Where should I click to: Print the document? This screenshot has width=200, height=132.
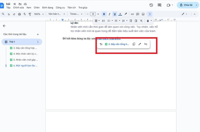[x=19, y=14]
